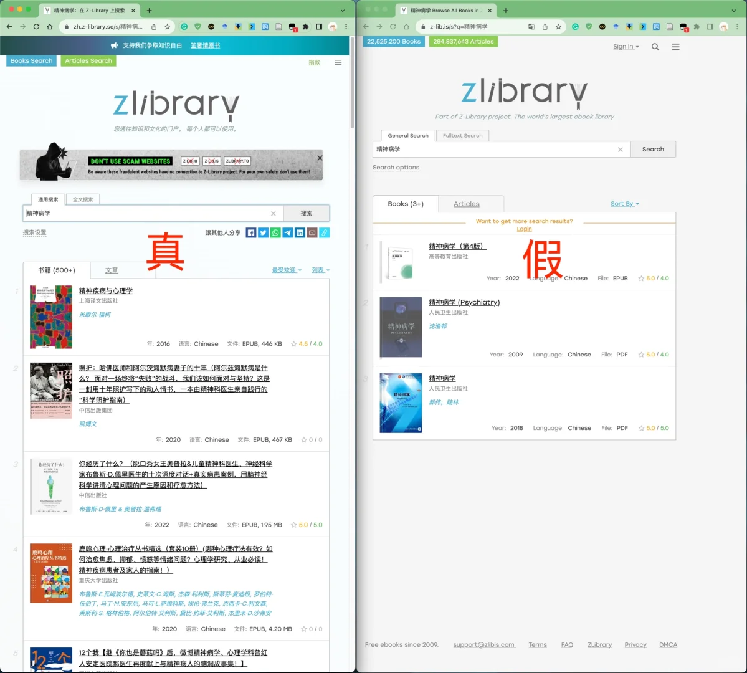Image resolution: width=747 pixels, height=673 pixels.
Task: Open tab list chevron in right browser
Action: click(734, 11)
